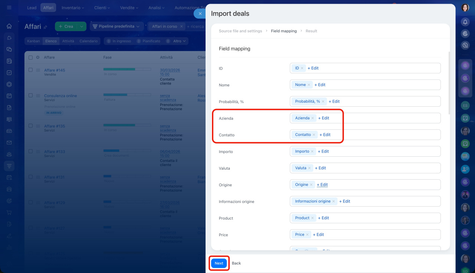The height and width of the screenshot is (273, 475).
Task: Remove the Azienda tag with its x
Action: (313, 118)
